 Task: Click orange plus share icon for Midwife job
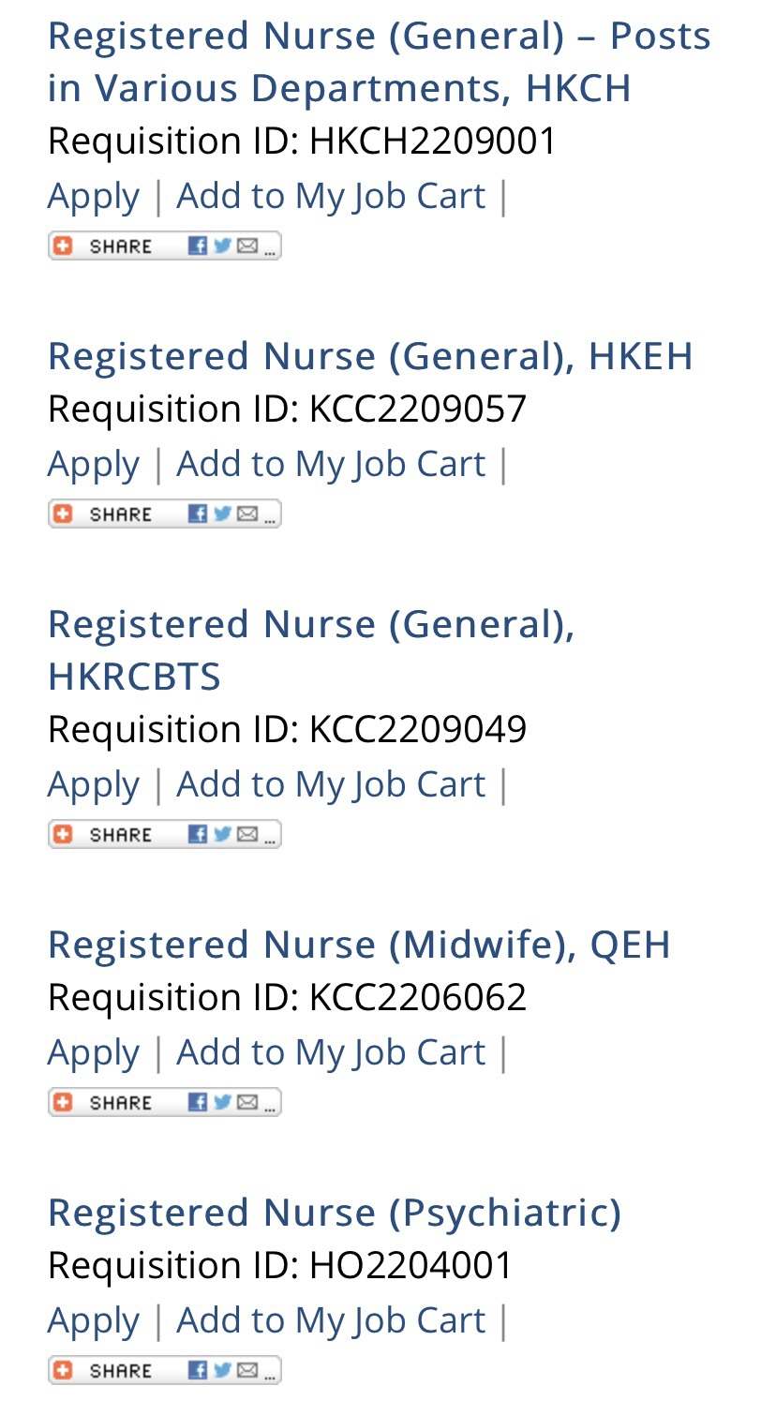pyautogui.click(x=63, y=1102)
